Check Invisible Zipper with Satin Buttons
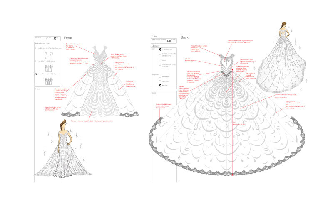The width and height of the screenshot is (333, 219). point(160,54)
